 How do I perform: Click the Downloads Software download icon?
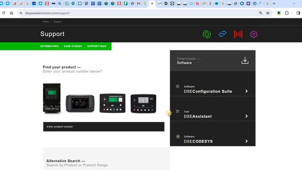coord(245,60)
